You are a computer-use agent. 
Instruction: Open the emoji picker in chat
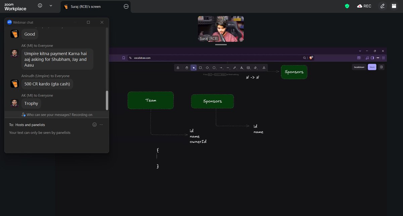point(94,124)
